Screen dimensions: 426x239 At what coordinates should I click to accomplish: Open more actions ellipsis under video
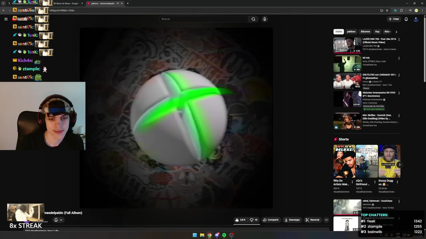tap(326, 220)
